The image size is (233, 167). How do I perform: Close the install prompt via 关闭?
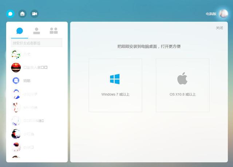click(x=219, y=28)
